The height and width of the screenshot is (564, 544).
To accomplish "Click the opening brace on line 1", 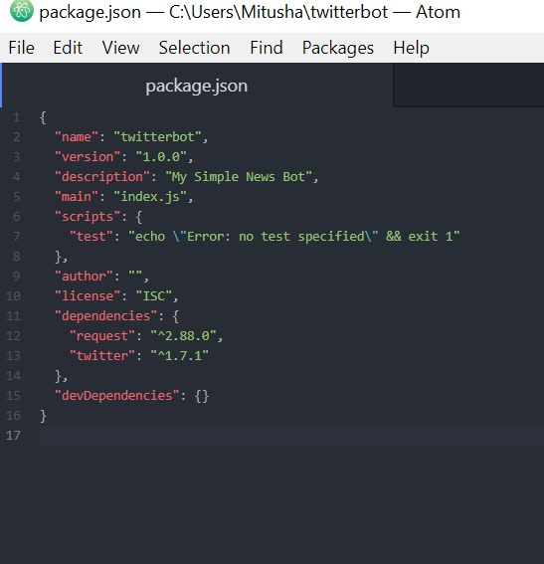I will 43,117.
